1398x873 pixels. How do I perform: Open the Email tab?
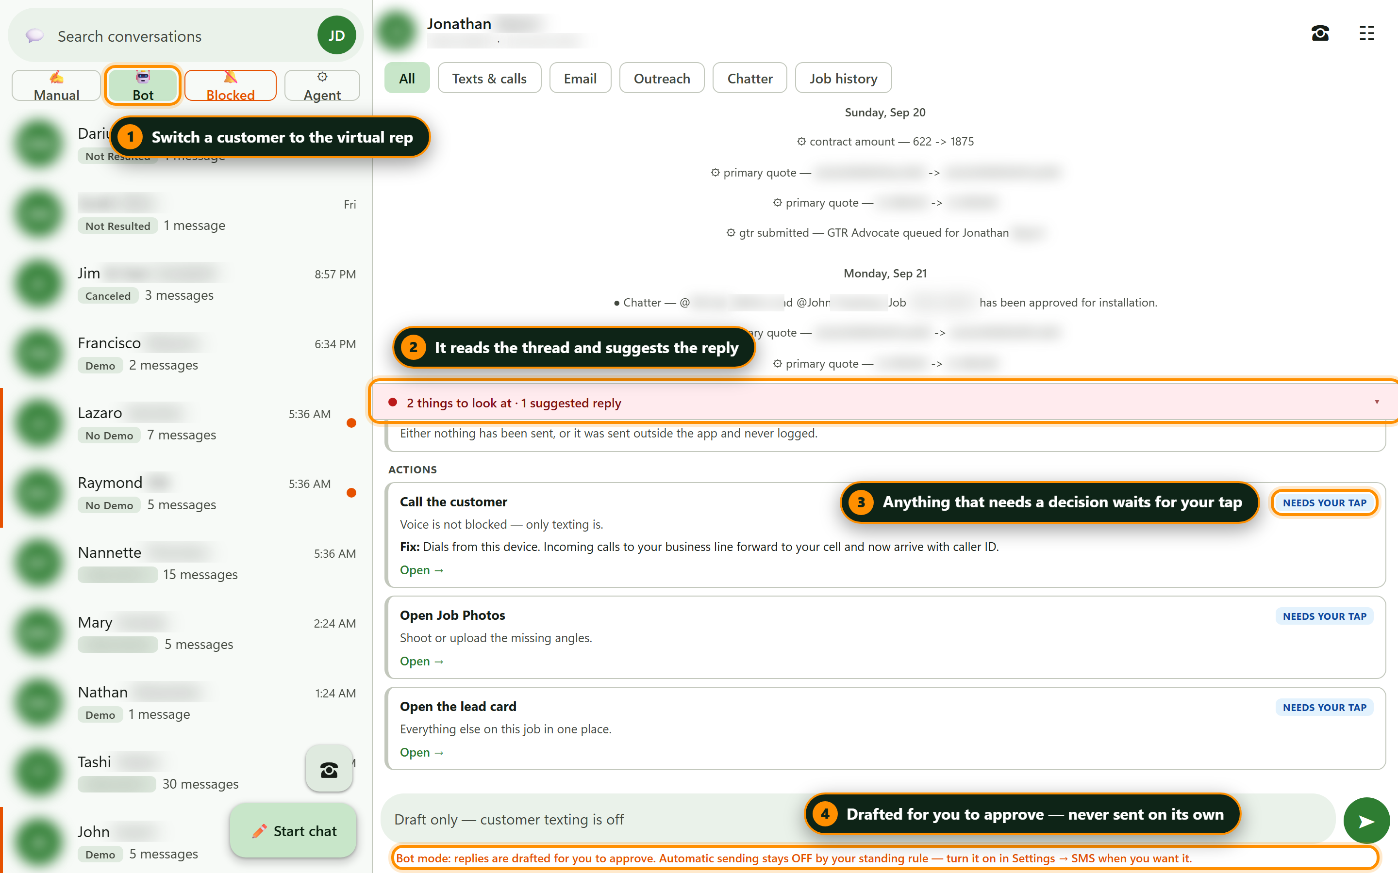(580, 78)
